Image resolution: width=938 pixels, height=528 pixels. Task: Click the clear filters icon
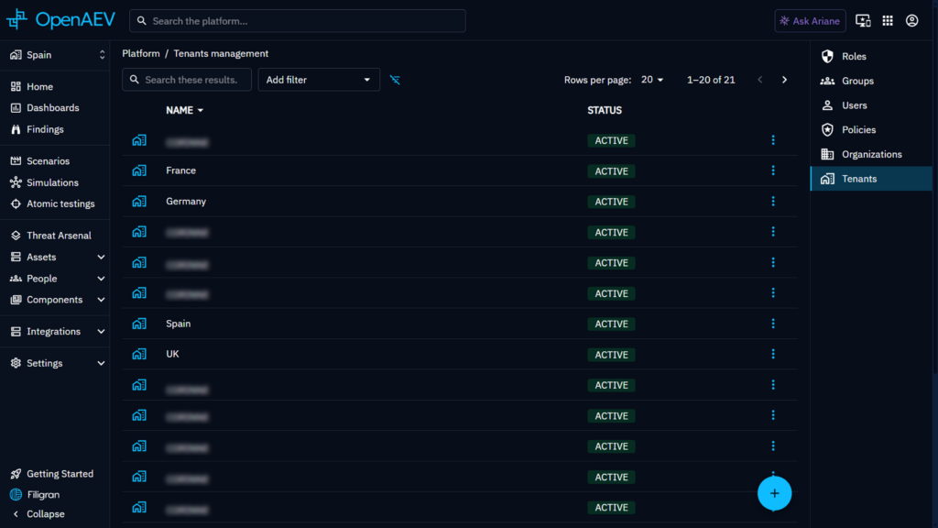click(x=395, y=80)
